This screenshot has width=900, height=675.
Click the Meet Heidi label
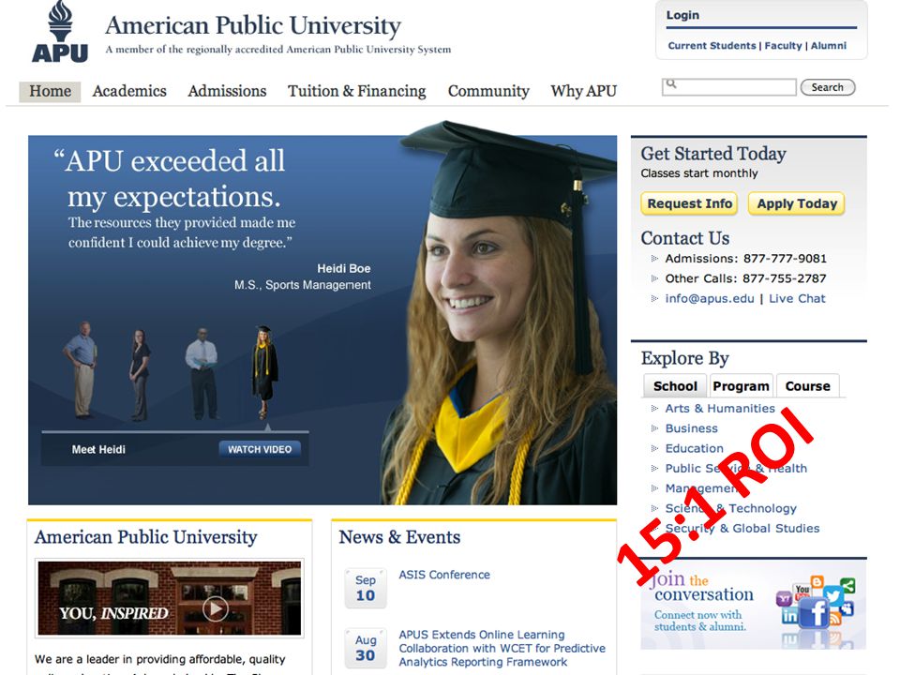click(98, 449)
